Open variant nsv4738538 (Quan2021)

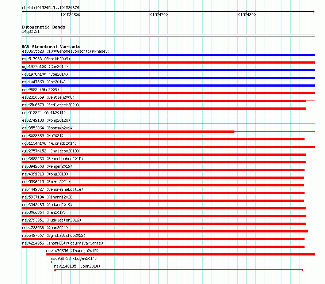point(45,228)
